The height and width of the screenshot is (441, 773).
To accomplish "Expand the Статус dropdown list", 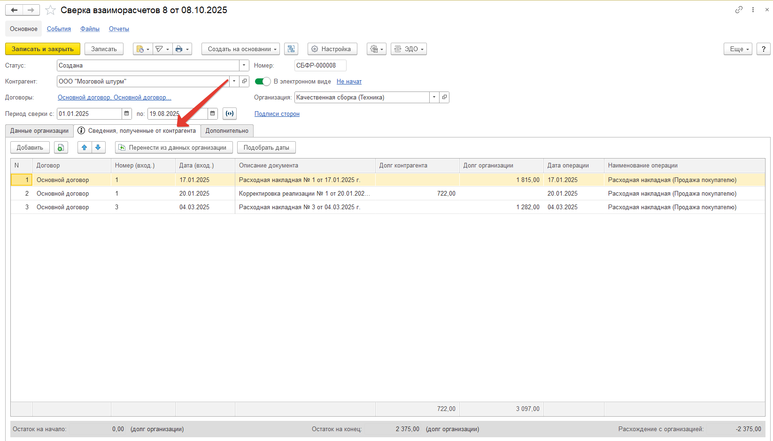I will [244, 66].
